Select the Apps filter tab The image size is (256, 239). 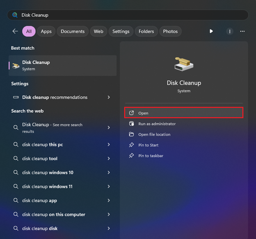pyautogui.click(x=46, y=31)
